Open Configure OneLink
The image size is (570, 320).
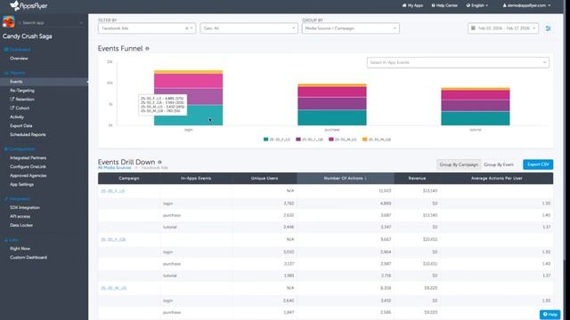coord(28,166)
